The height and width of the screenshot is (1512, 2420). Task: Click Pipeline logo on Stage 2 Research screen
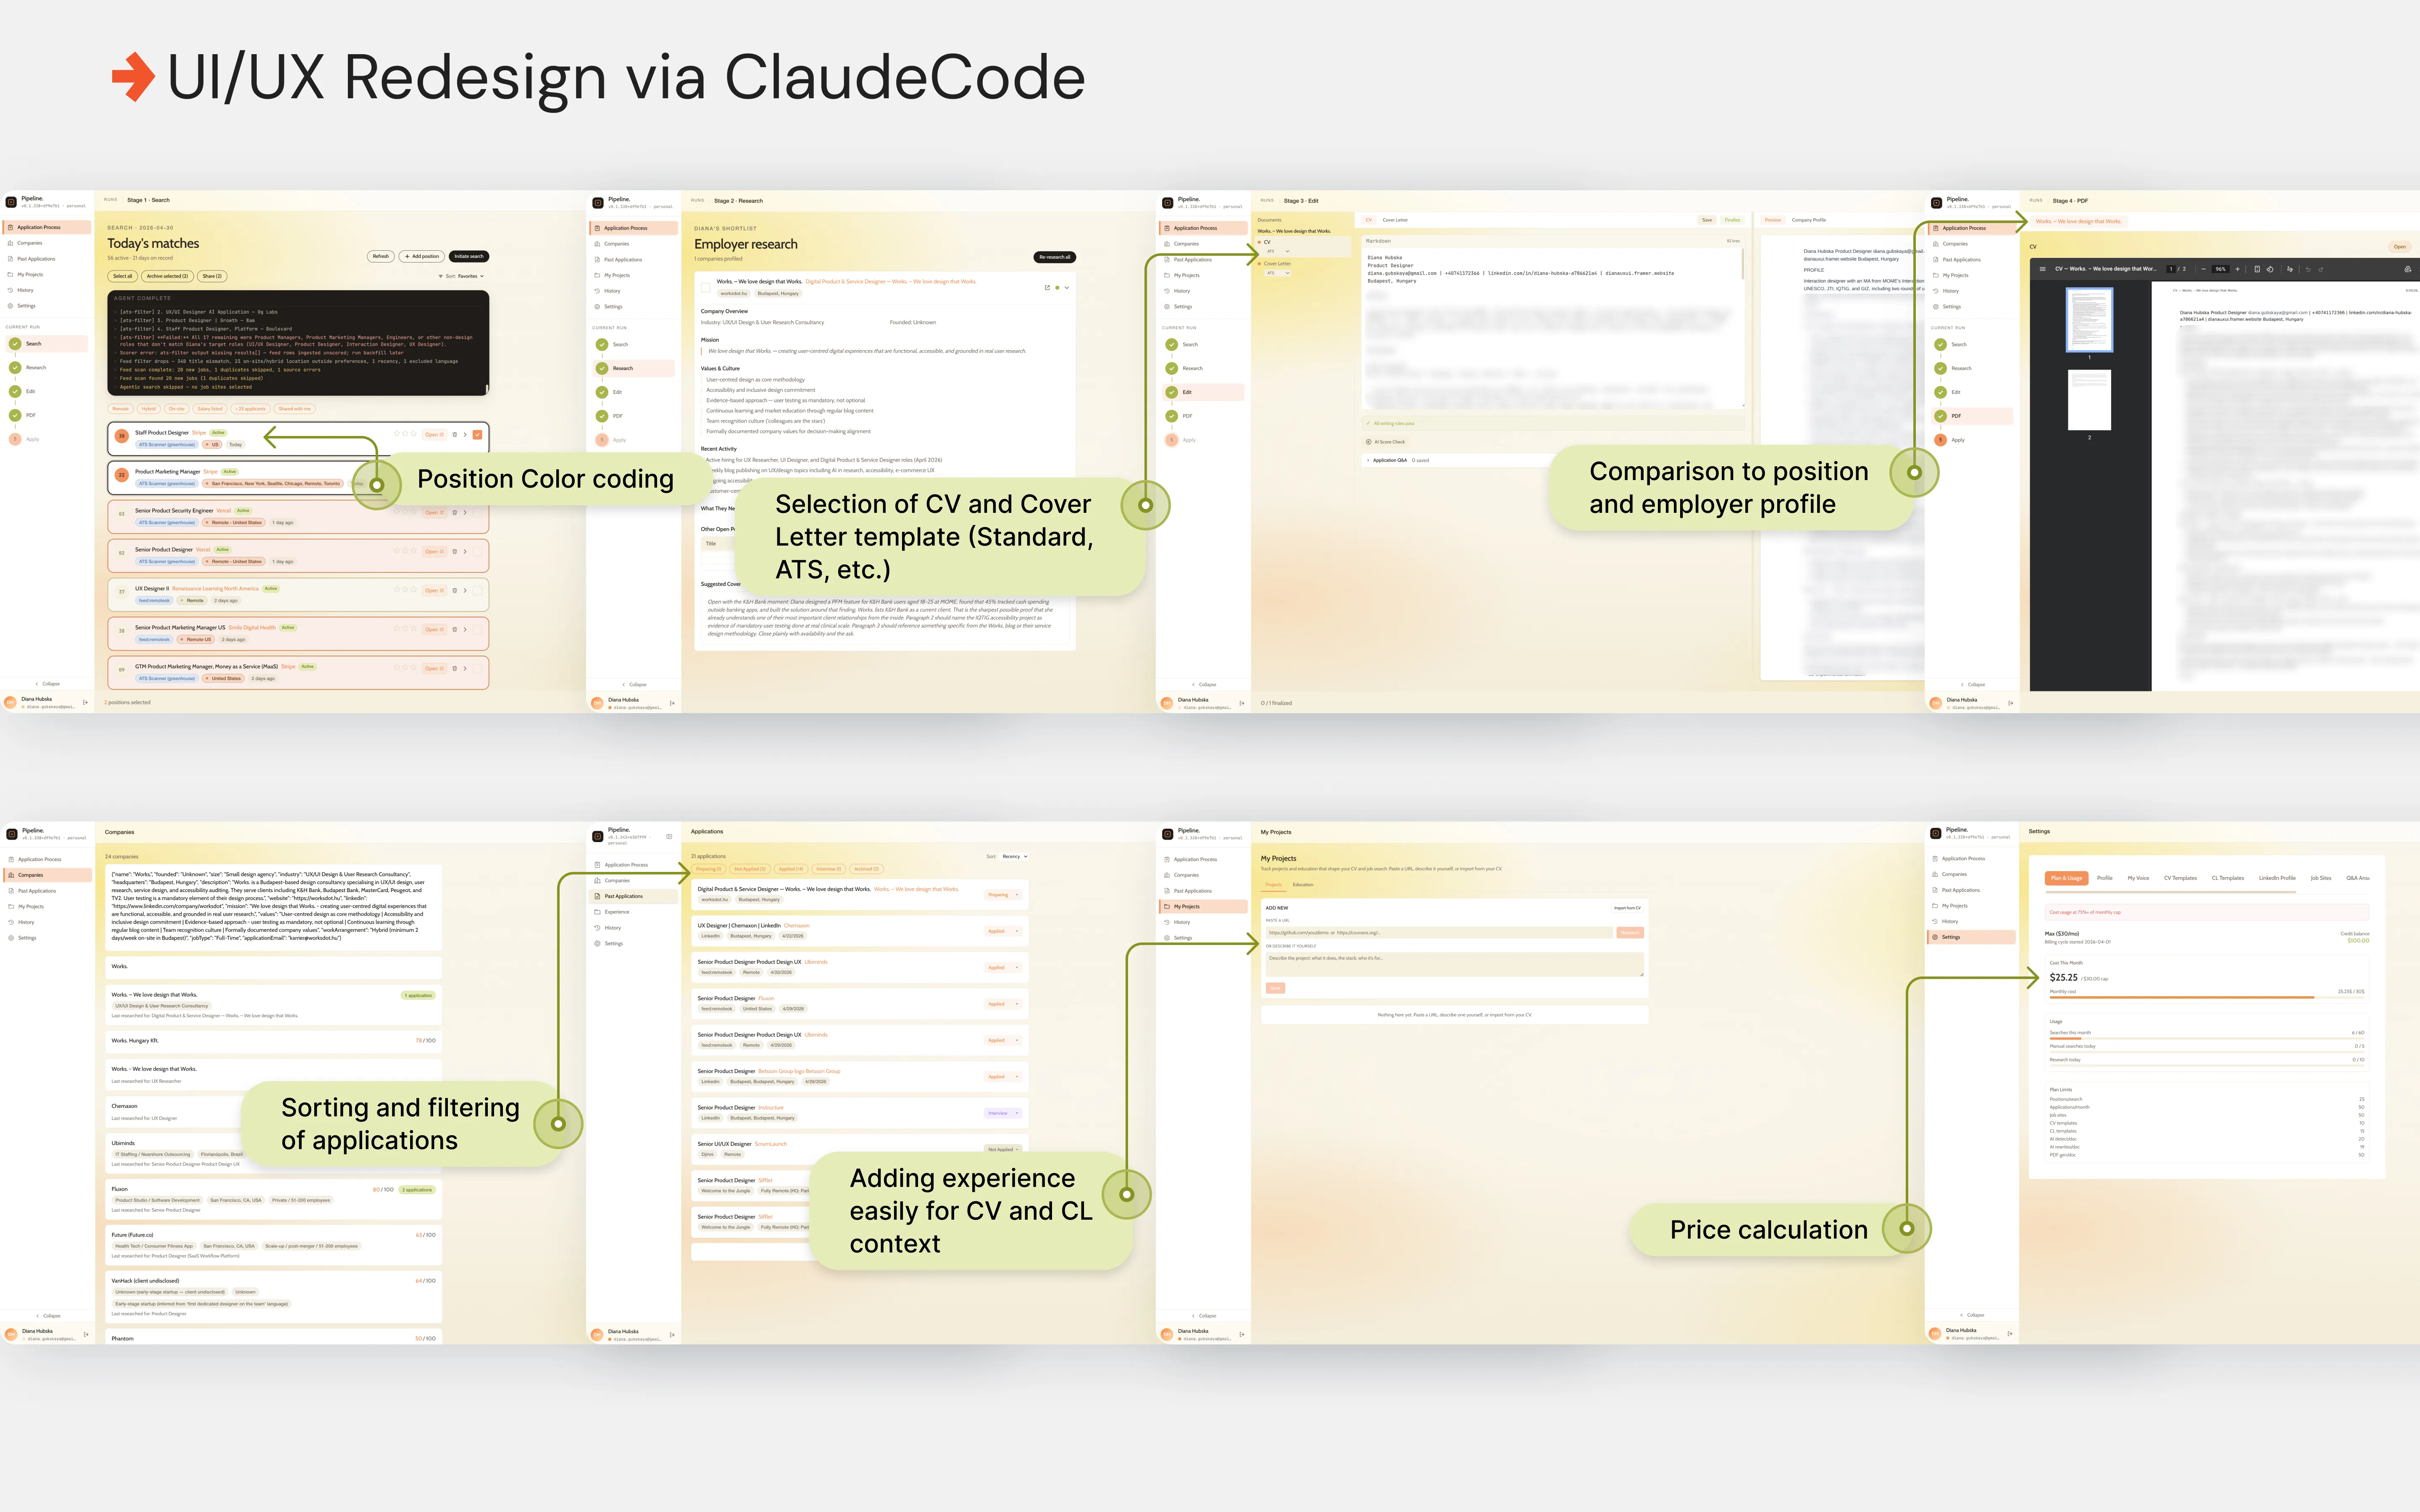click(x=598, y=203)
